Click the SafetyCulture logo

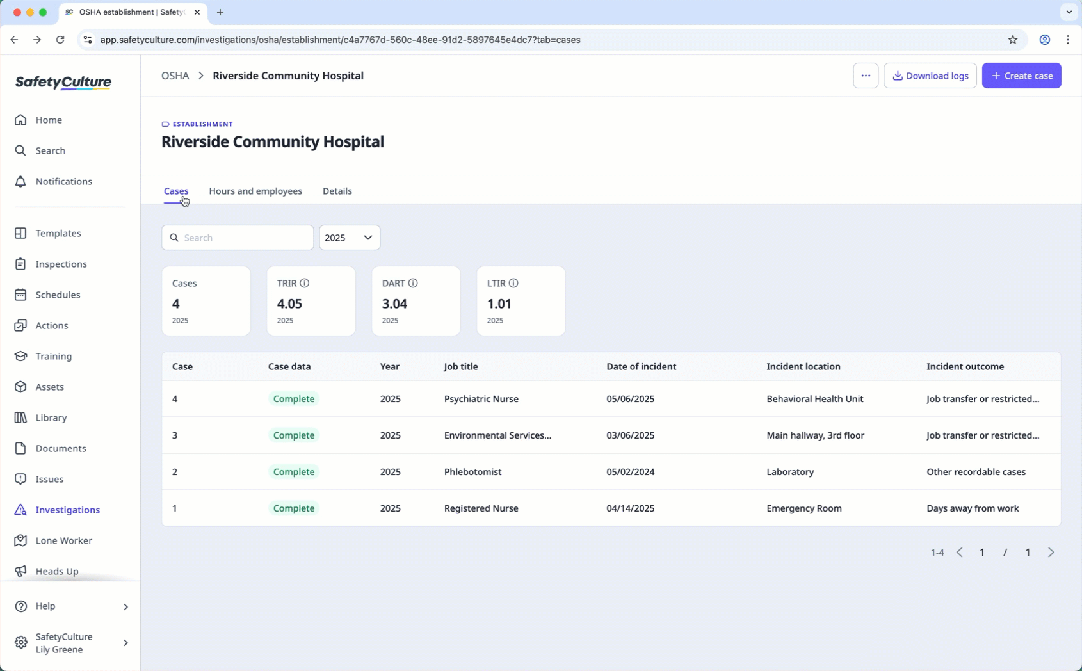pyautogui.click(x=63, y=82)
